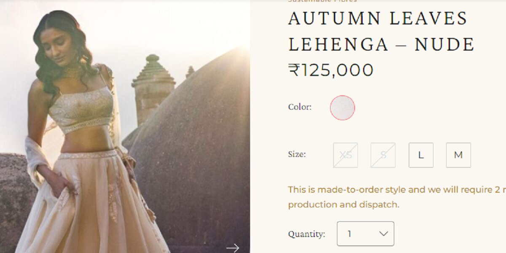The image size is (506, 253).
Task: Click the made-to-order style notice
Action: 397,197
